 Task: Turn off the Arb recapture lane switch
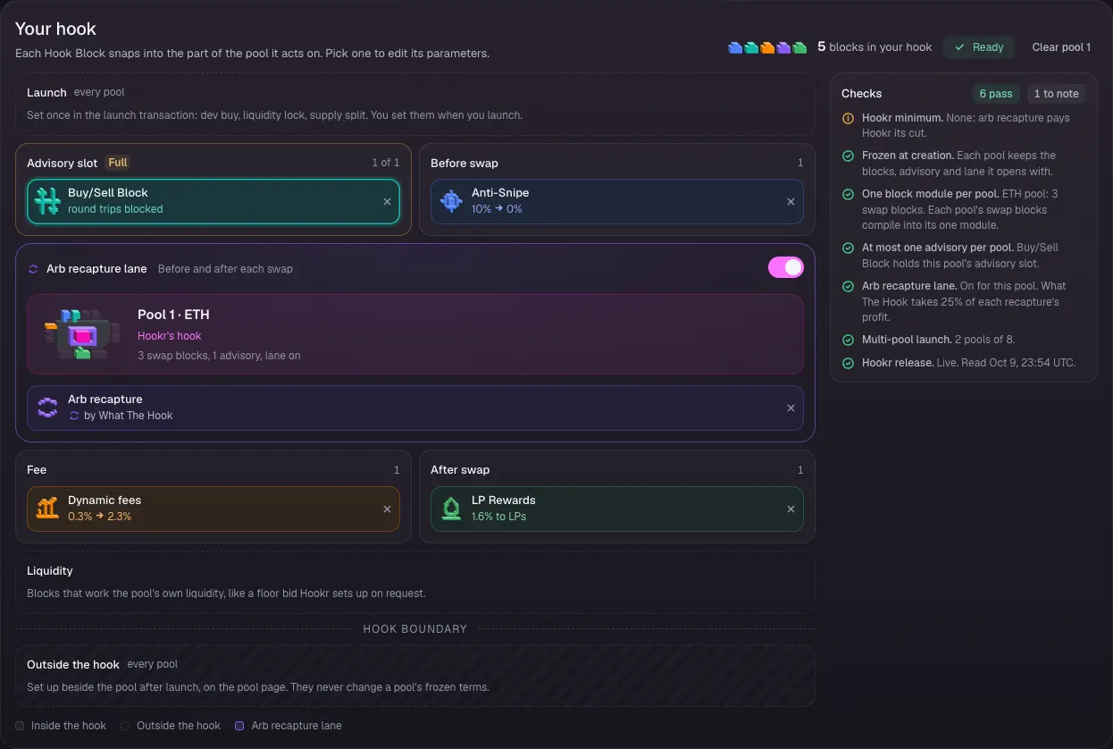click(x=786, y=267)
